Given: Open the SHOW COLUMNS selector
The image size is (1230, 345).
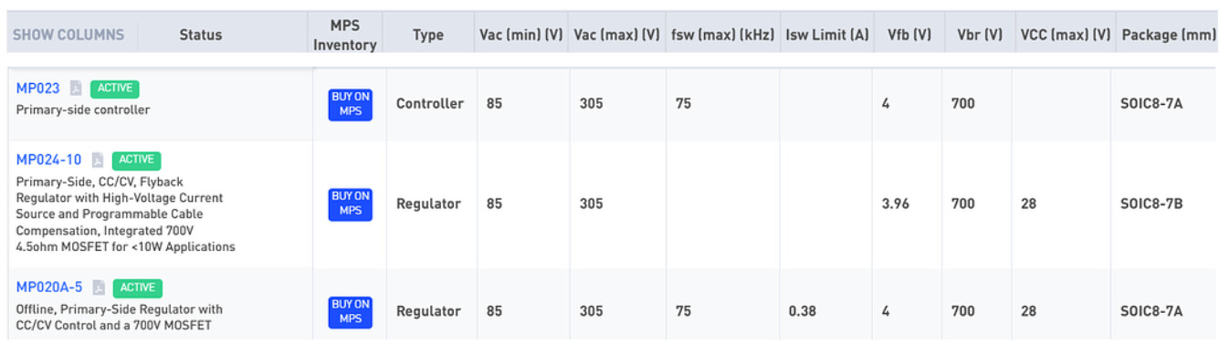Looking at the screenshot, I should tap(68, 35).
